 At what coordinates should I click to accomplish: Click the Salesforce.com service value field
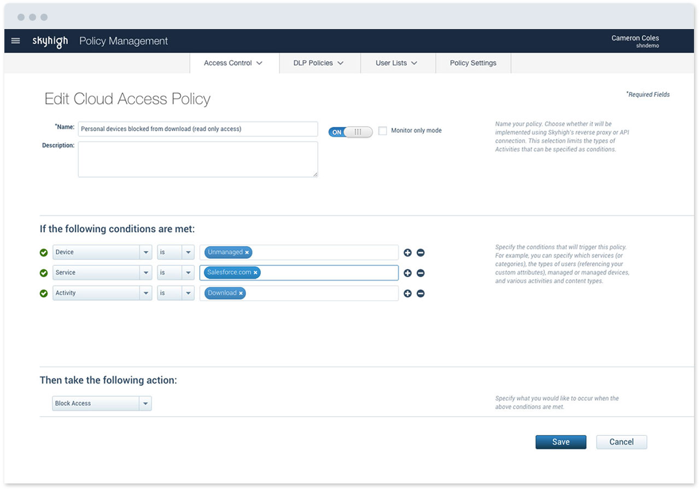click(x=299, y=272)
